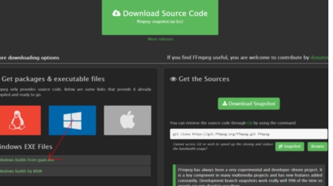The image size is (333, 186).
Task: Open the Git link in source text
Action: pos(249,123)
